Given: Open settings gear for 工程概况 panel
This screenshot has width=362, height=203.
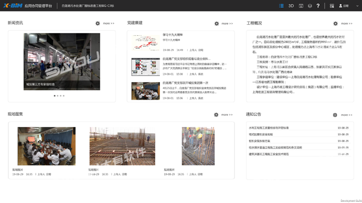Looking at the screenshot, I should [336, 23].
